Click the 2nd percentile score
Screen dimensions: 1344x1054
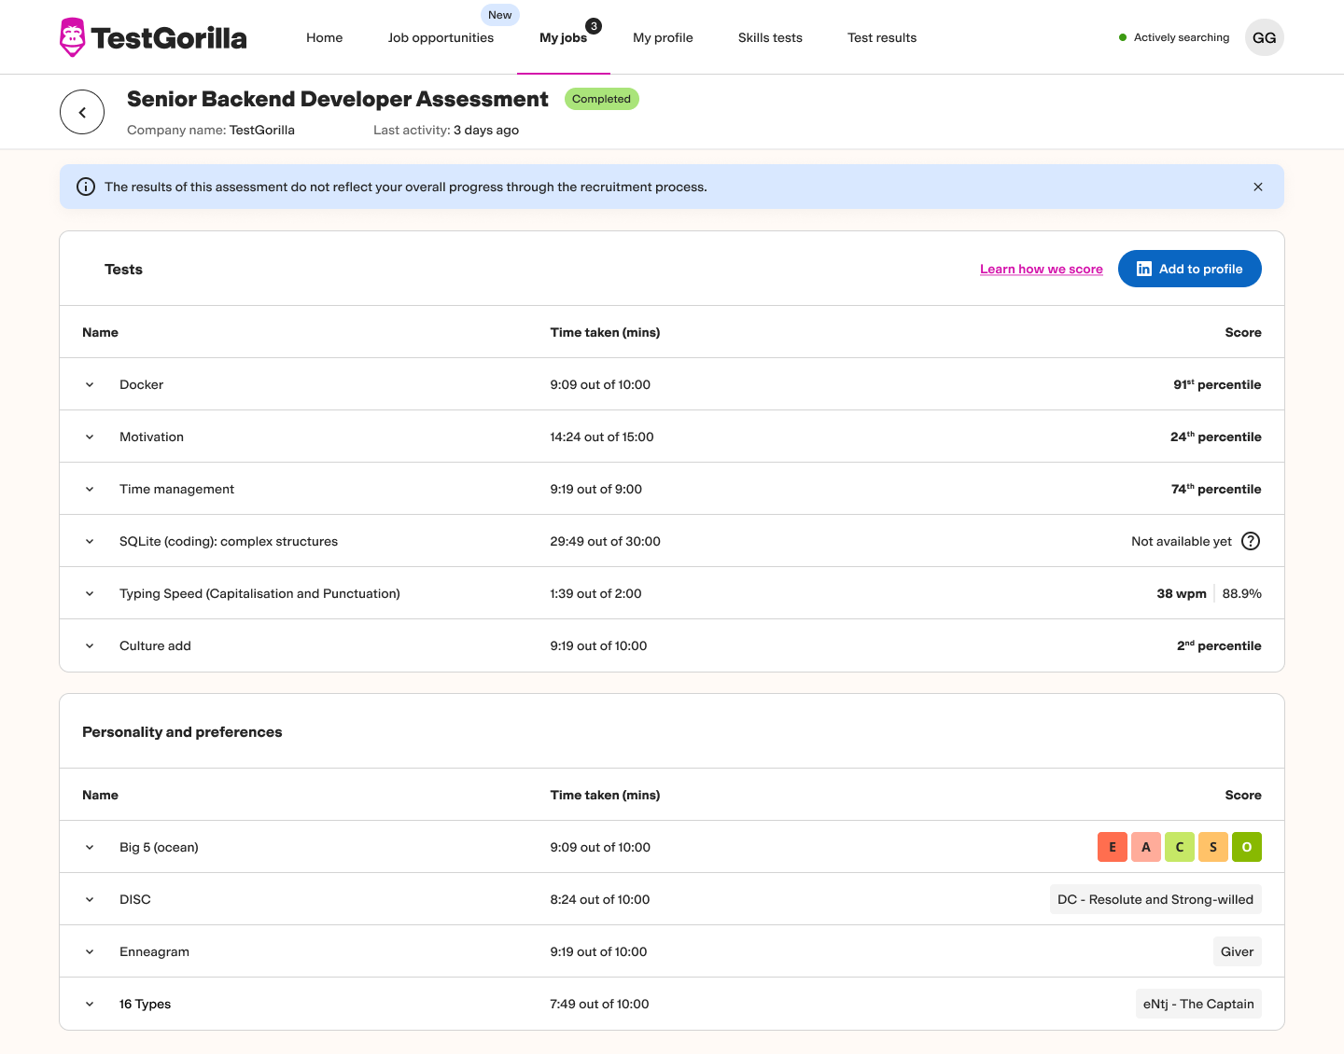[x=1219, y=645]
